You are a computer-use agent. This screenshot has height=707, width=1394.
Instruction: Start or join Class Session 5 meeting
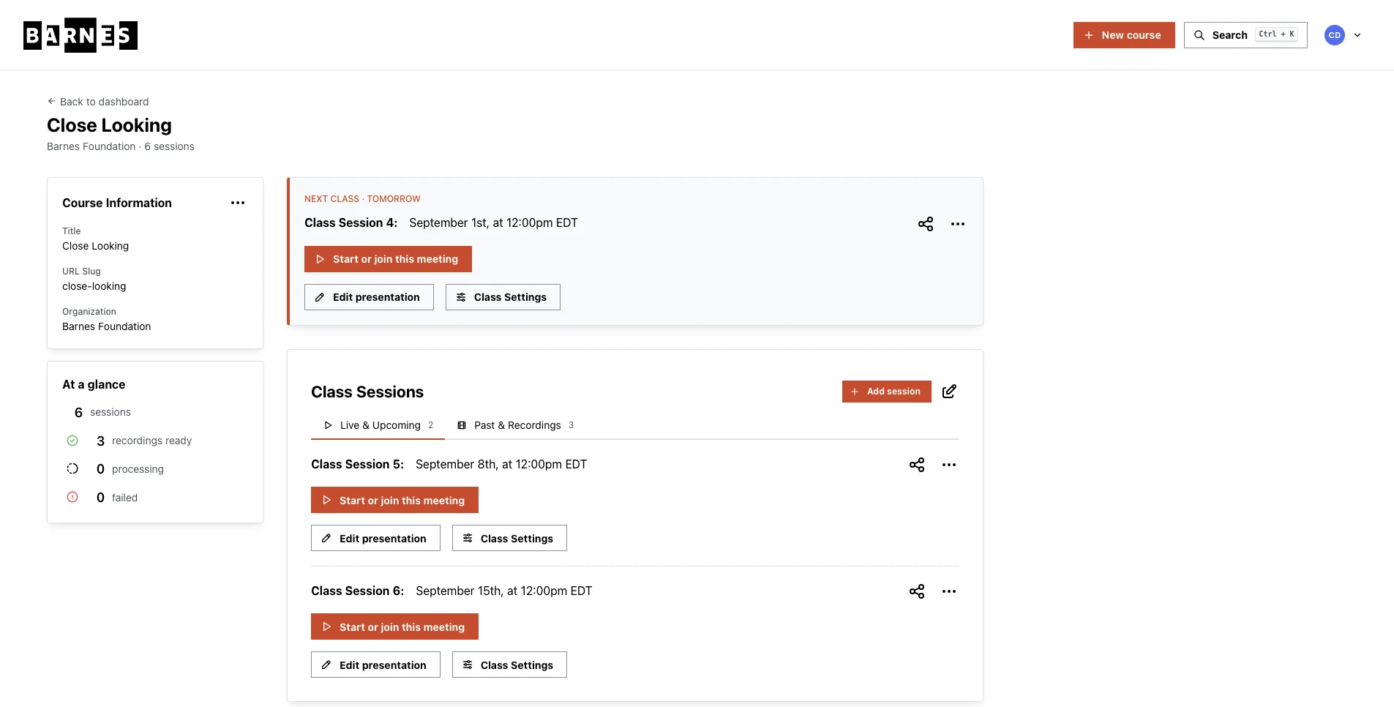click(394, 500)
